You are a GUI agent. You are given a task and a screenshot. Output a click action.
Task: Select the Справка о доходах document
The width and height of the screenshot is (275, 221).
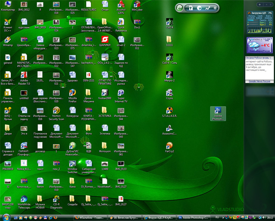(x=8, y=149)
